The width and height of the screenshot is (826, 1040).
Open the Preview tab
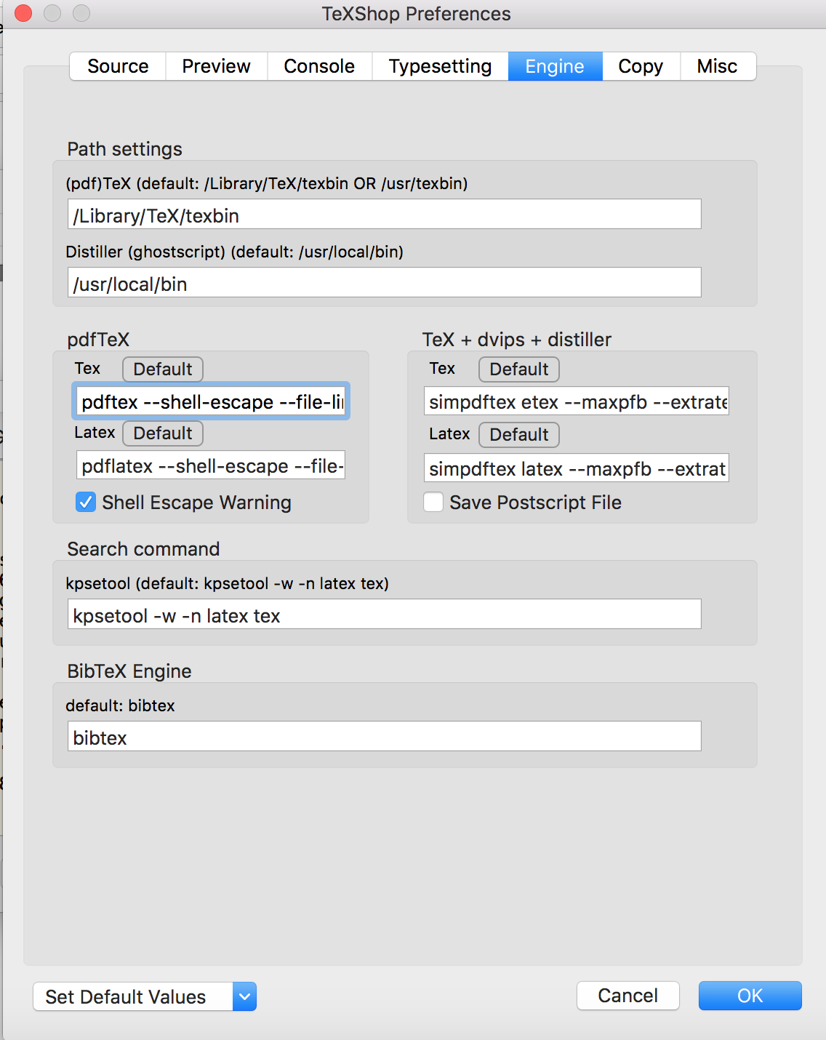217,66
